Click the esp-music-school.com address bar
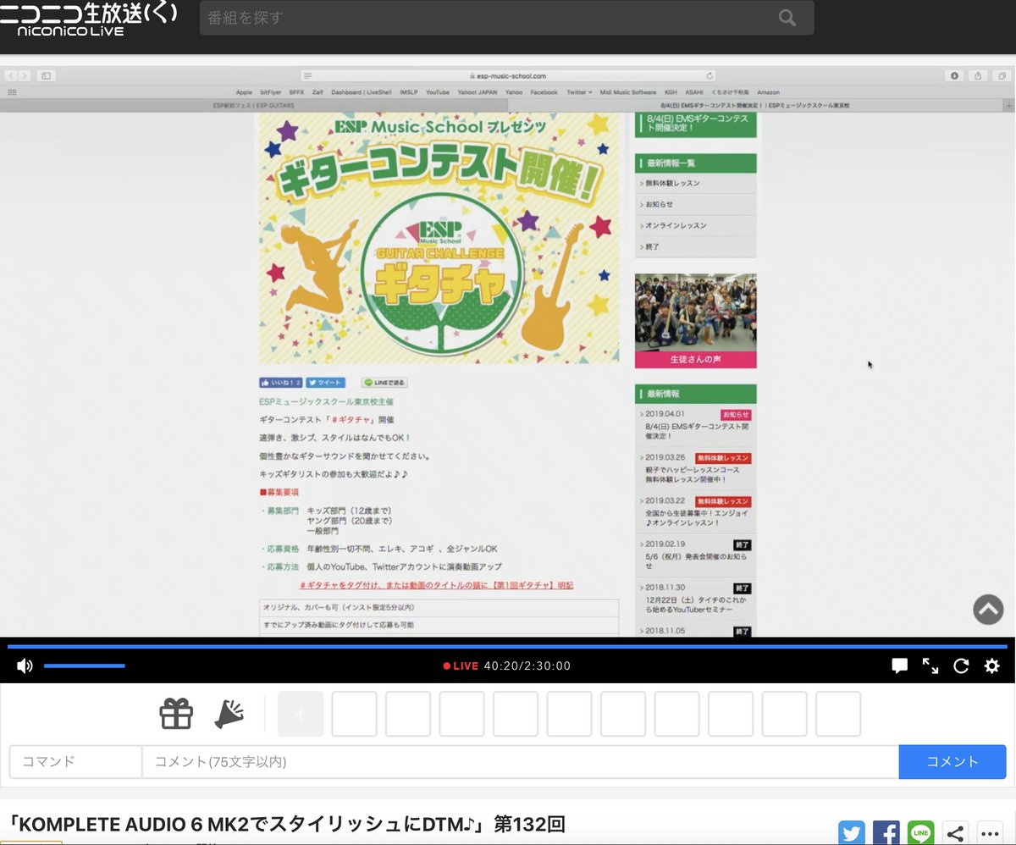Image resolution: width=1016 pixels, height=845 pixels. click(x=508, y=75)
